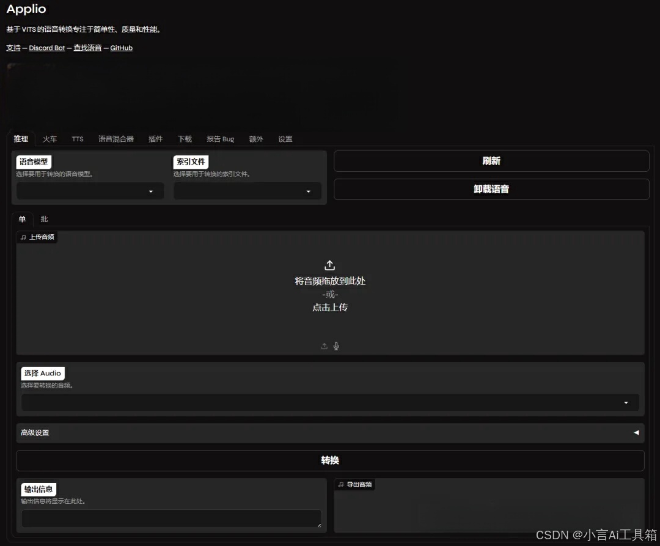
Task: Switch to the 推理 inference tab
Action: (21, 139)
